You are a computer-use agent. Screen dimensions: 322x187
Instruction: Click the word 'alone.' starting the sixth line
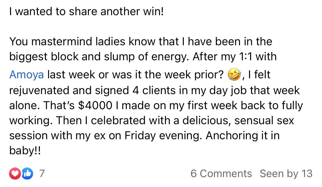[x=25, y=106]
